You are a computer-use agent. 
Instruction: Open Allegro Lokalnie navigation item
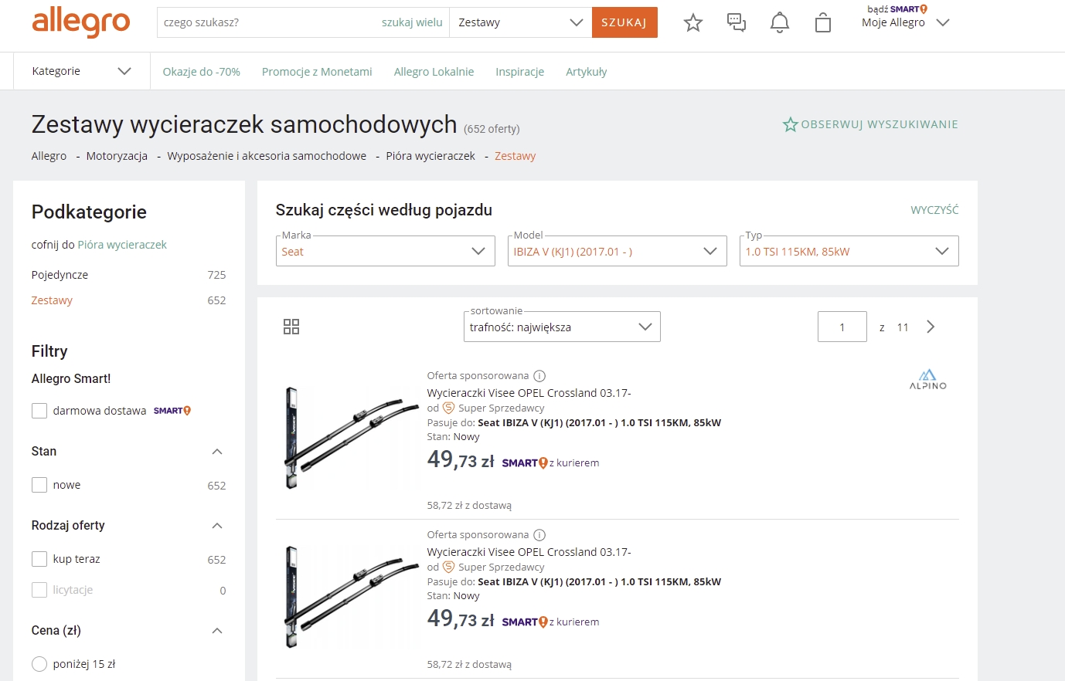[x=434, y=72]
